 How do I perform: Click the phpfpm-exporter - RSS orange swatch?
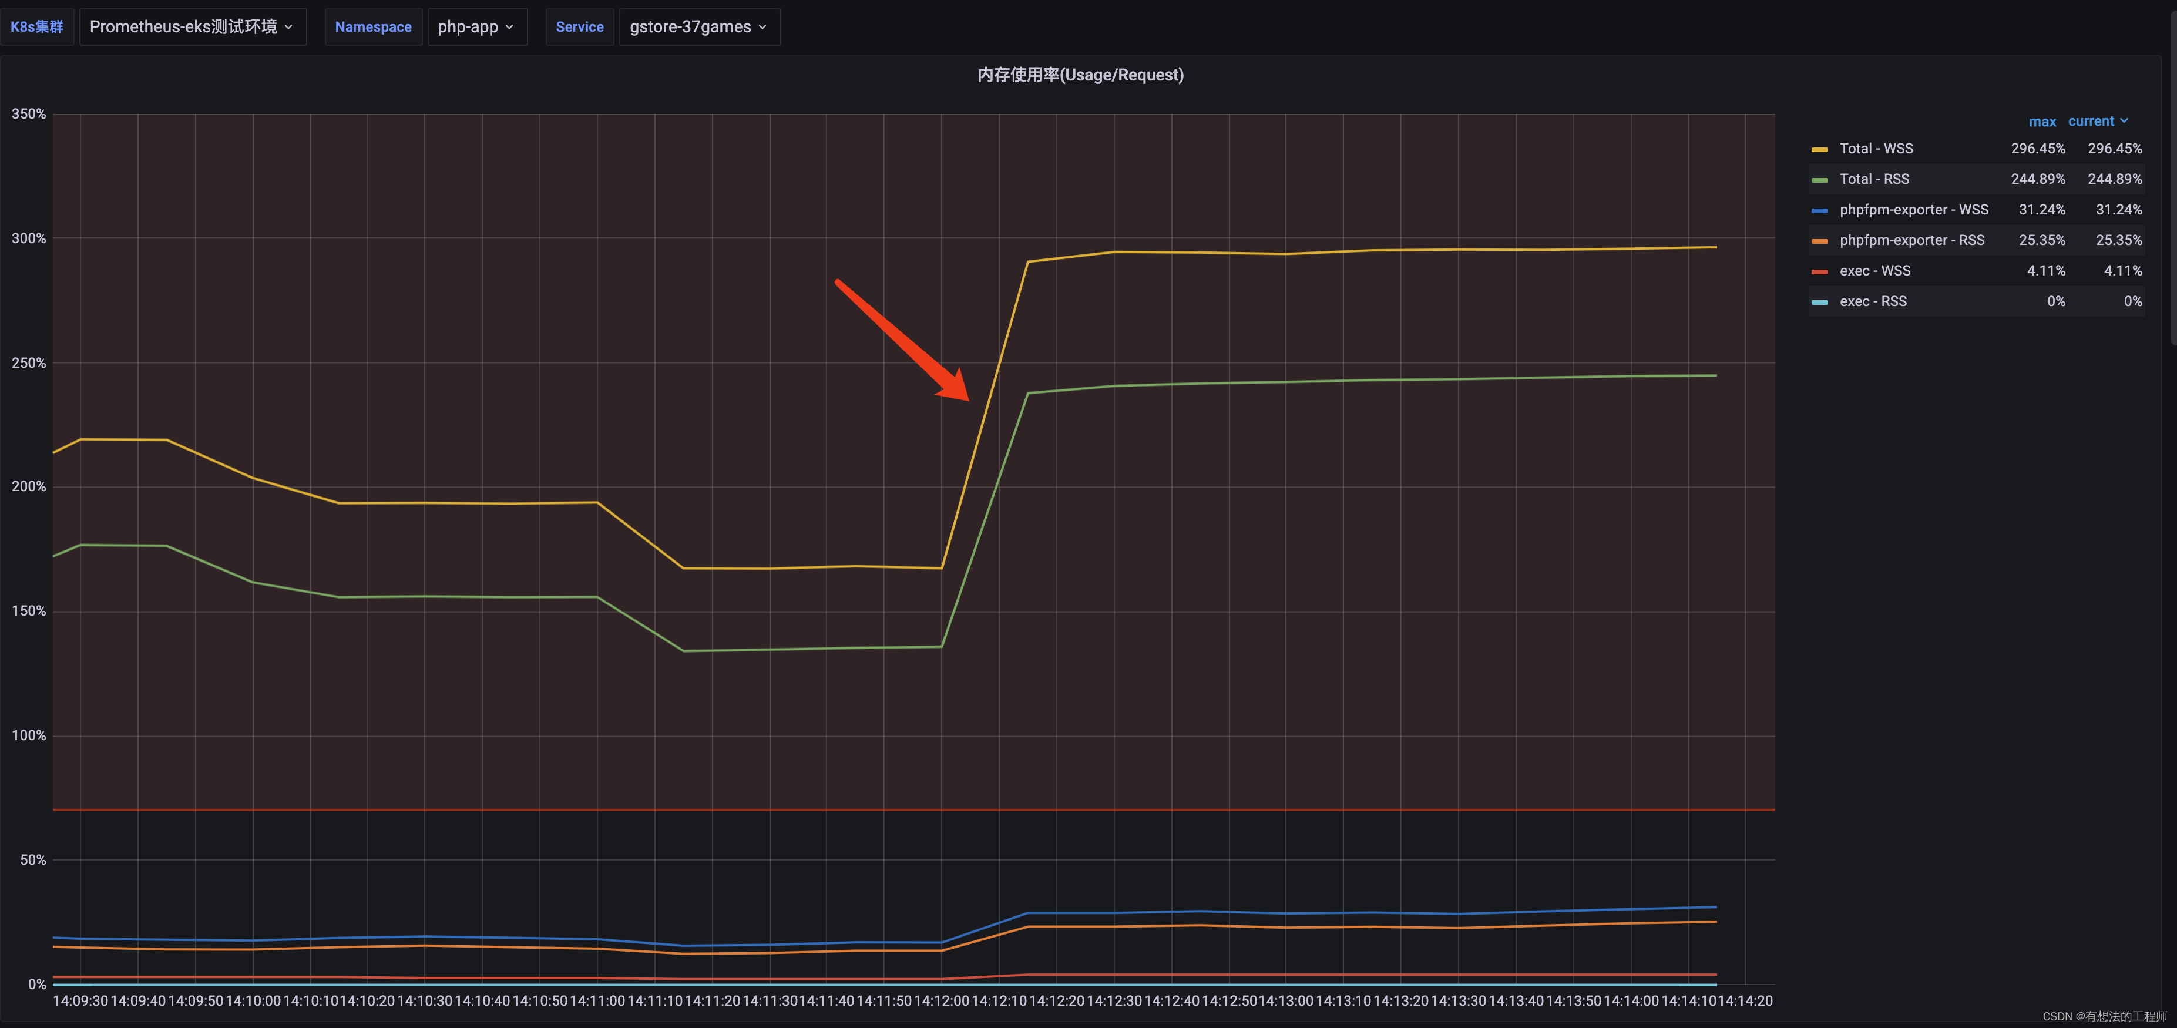click(1819, 241)
